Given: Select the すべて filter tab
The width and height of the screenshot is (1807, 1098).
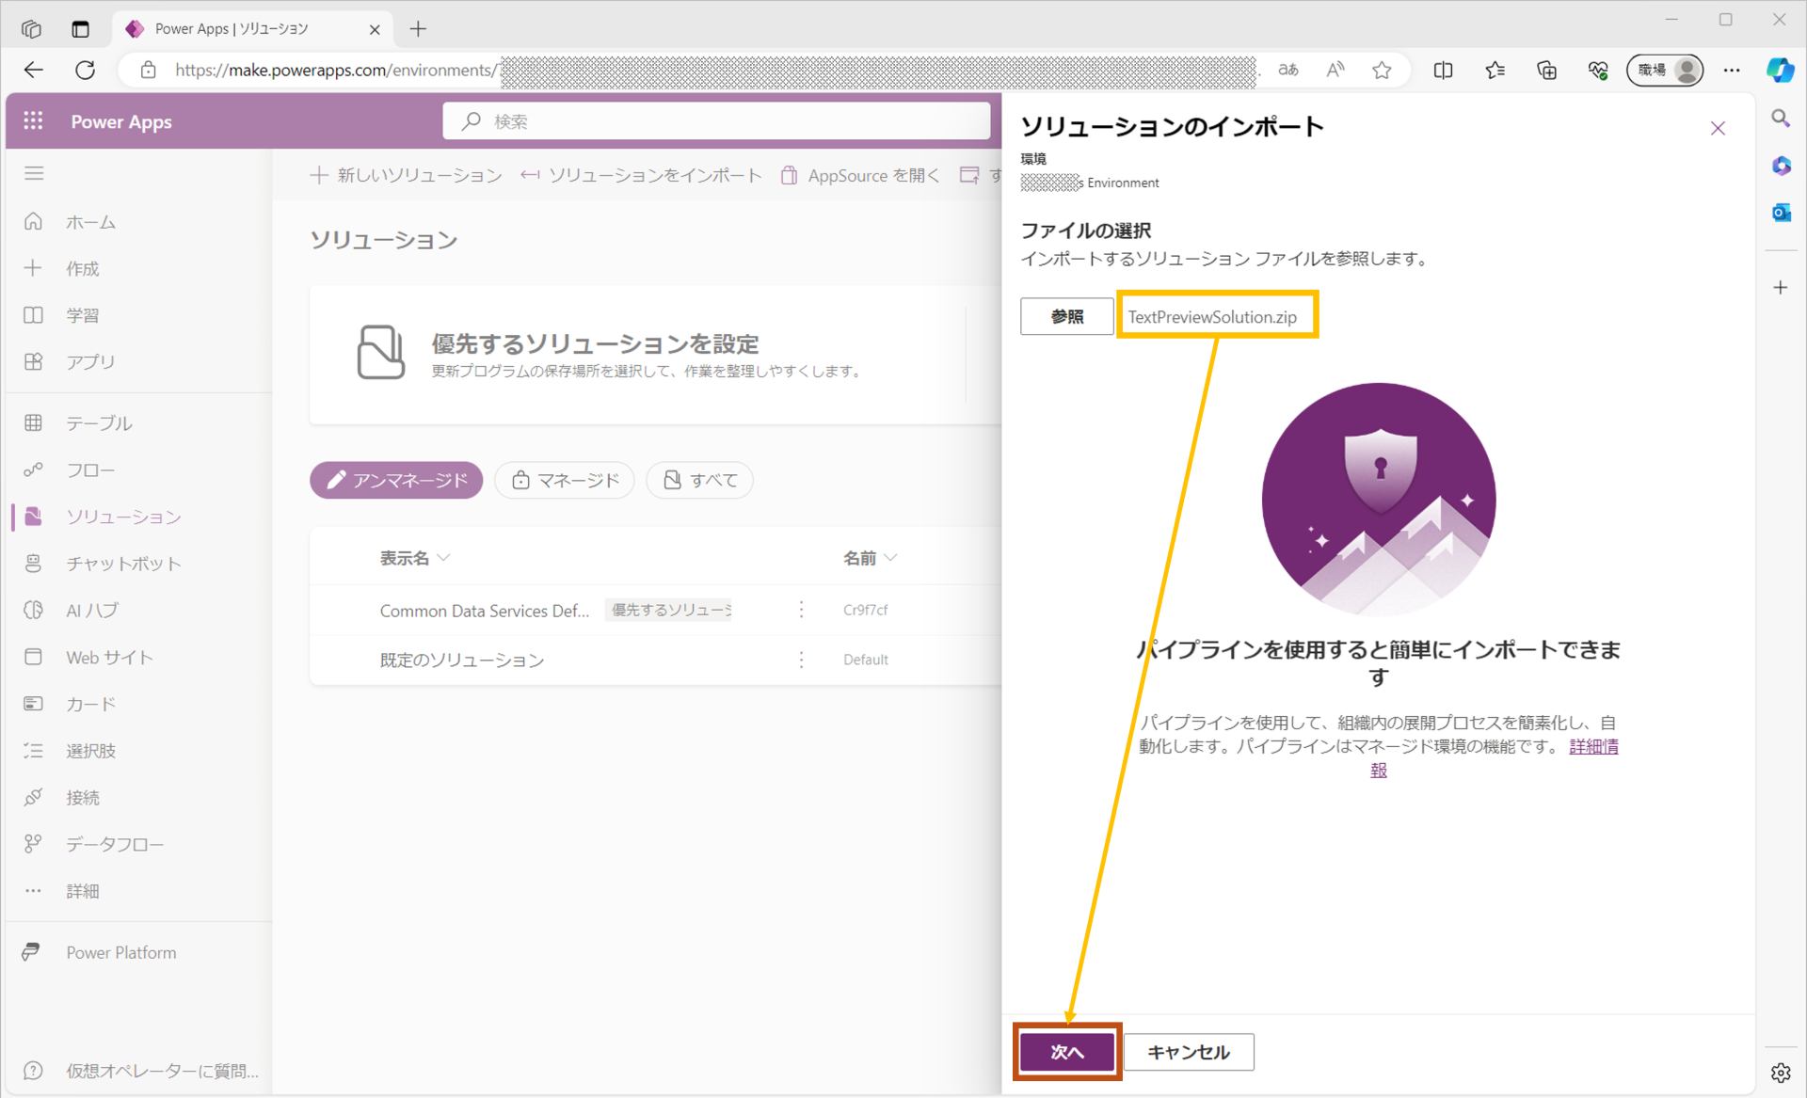Looking at the screenshot, I should pyautogui.click(x=699, y=480).
